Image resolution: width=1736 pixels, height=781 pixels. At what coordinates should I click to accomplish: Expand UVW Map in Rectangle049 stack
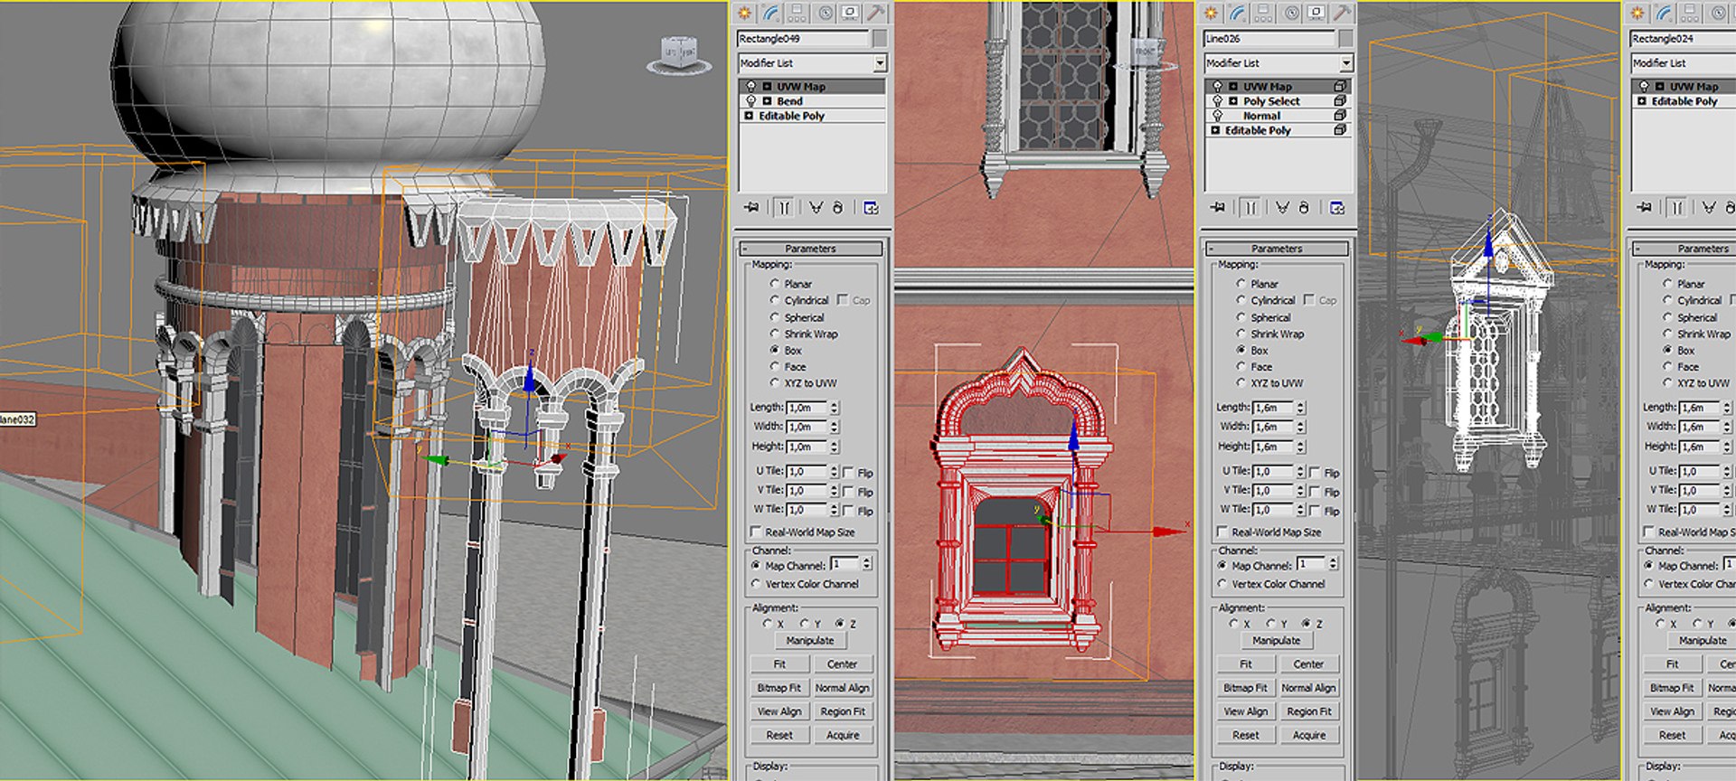point(767,87)
